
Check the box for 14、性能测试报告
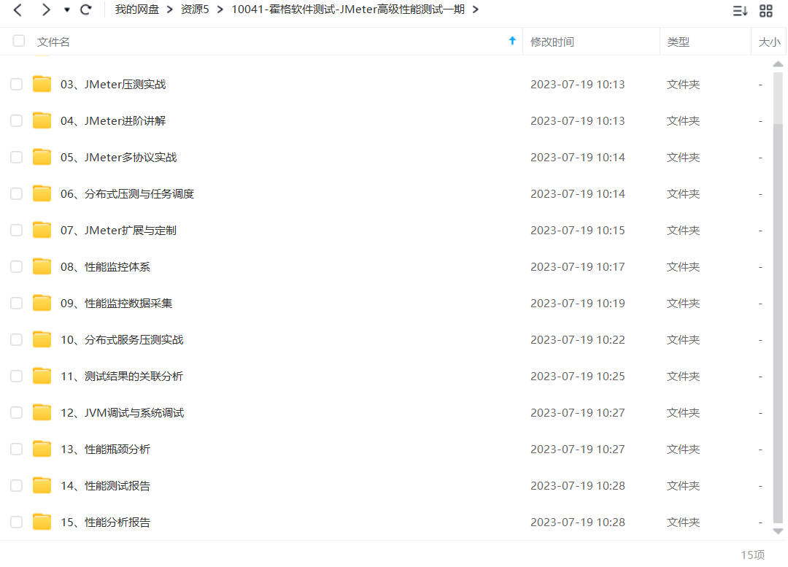pyautogui.click(x=17, y=485)
